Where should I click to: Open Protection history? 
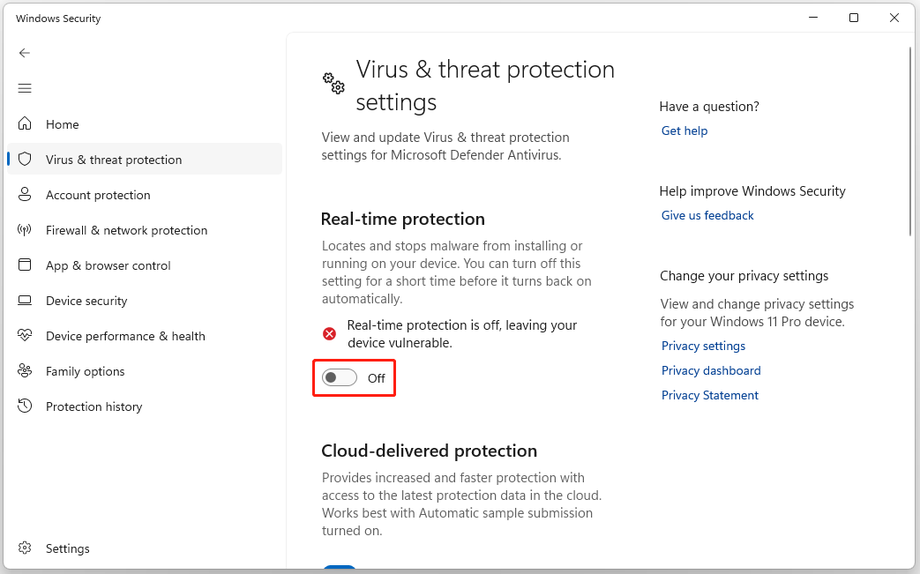(x=93, y=406)
